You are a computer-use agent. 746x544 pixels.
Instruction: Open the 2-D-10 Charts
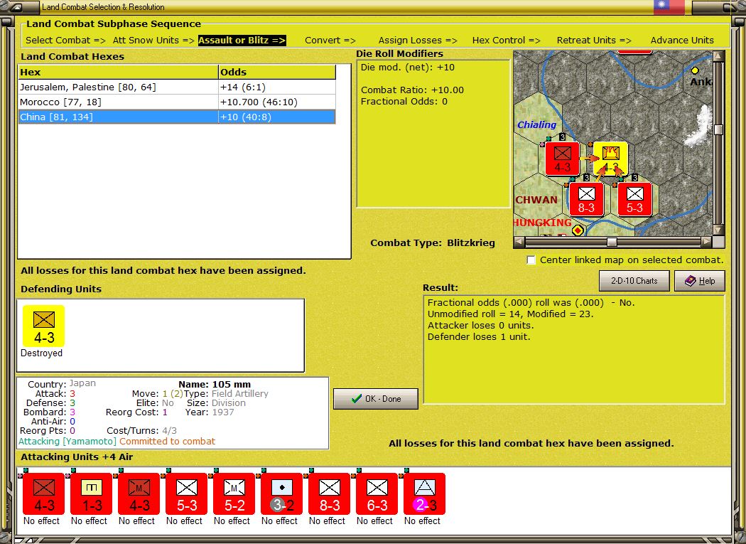(x=634, y=281)
